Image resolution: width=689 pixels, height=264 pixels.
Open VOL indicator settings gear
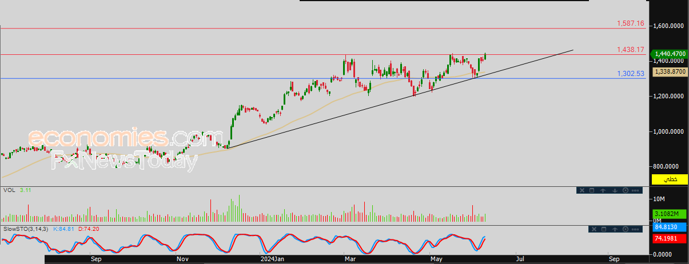pyautogui.click(x=625, y=190)
